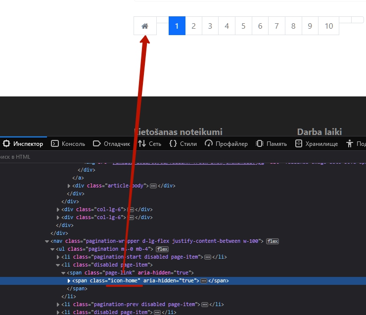Open the Отладчик debugger panel icon
Viewport: 366px width, 315px height.
pyautogui.click(x=97, y=144)
